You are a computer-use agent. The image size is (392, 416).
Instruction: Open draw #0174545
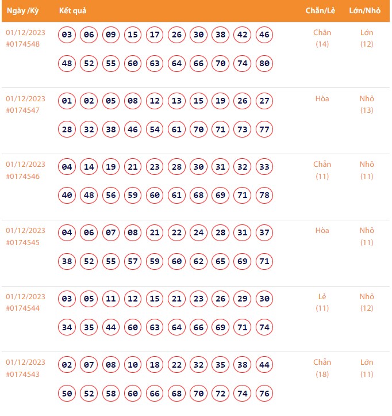click(23, 243)
